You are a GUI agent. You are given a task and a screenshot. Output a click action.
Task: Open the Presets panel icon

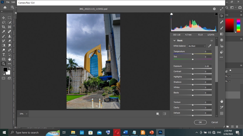pos(222,52)
